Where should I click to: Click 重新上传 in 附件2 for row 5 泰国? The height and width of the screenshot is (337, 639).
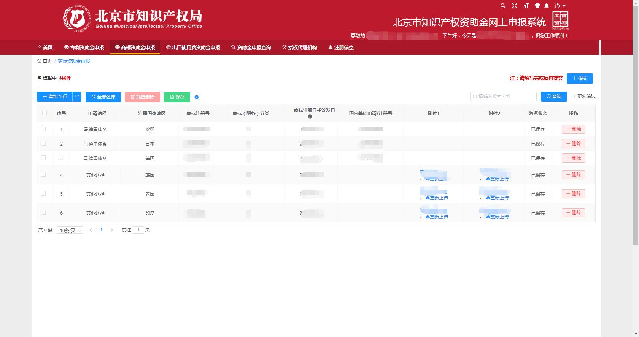coord(498,198)
